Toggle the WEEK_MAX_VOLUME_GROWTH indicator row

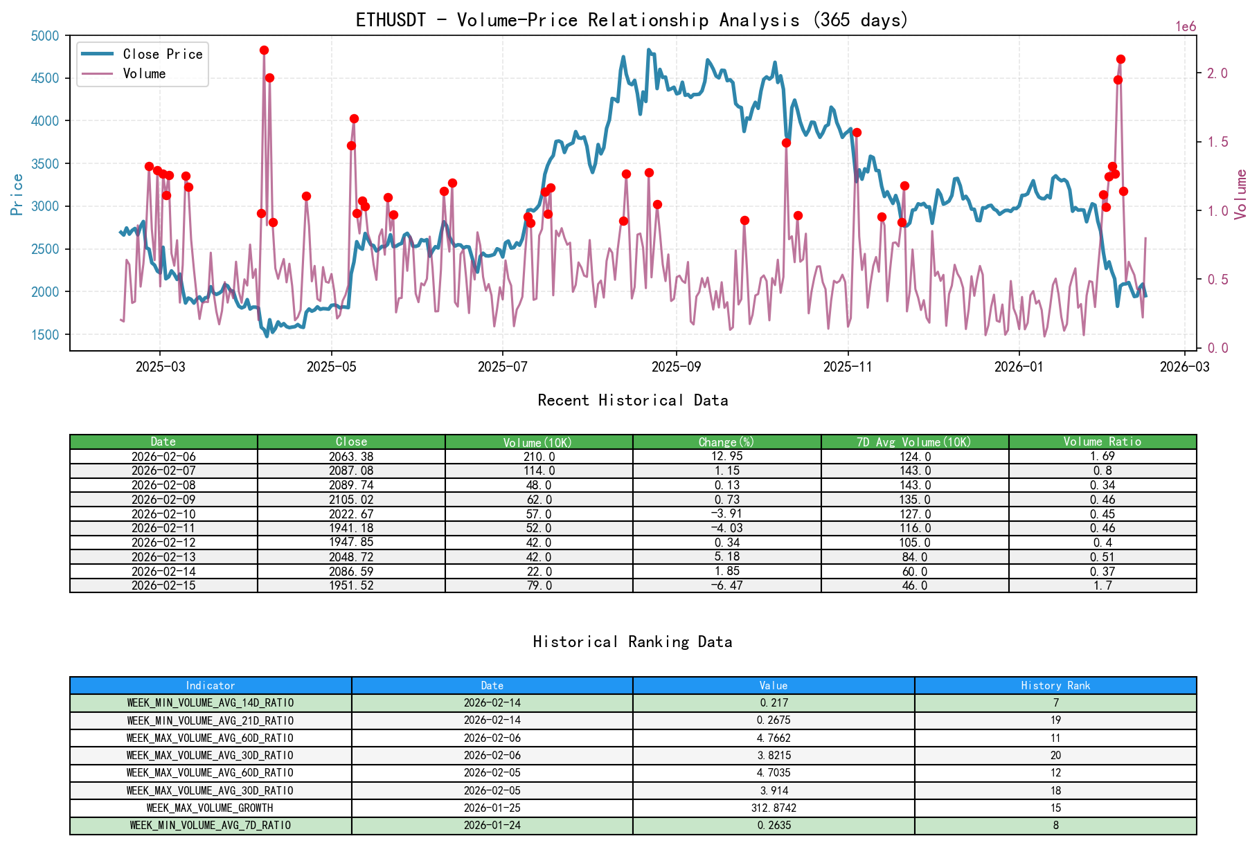(209, 808)
